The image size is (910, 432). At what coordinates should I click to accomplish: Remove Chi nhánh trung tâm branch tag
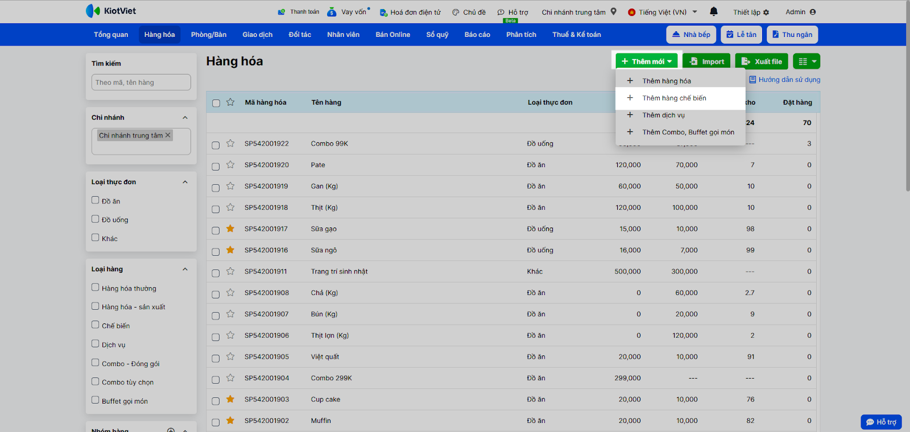[x=168, y=135]
